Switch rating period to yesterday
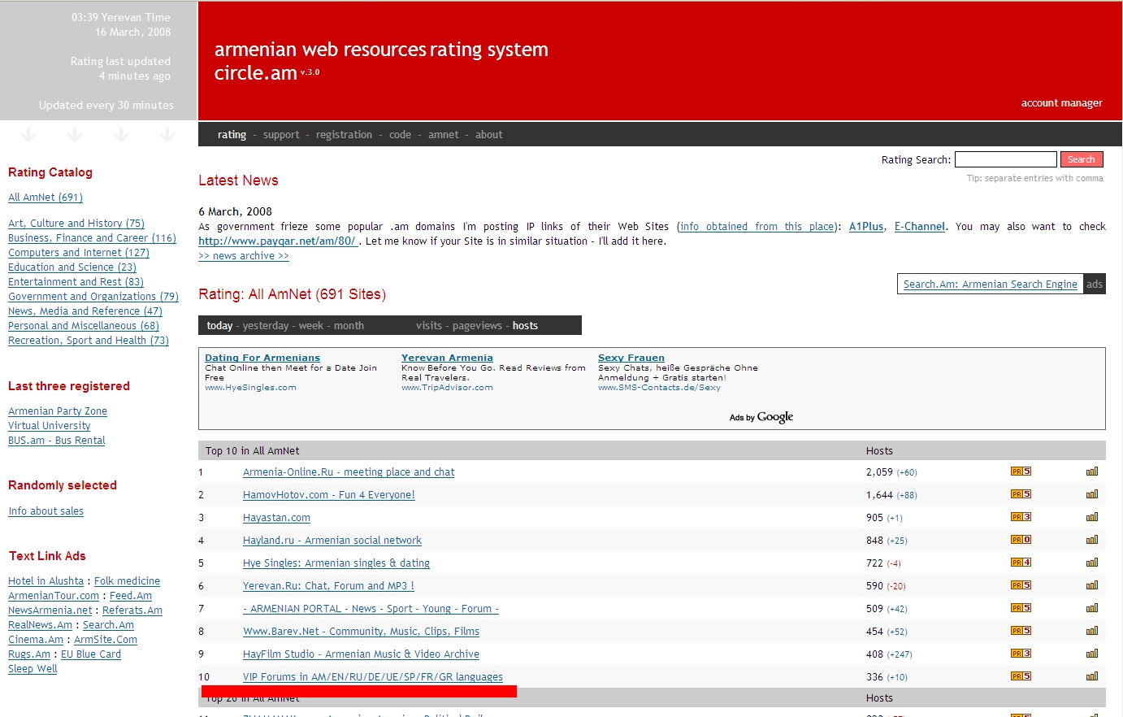The width and height of the screenshot is (1123, 717). (265, 326)
